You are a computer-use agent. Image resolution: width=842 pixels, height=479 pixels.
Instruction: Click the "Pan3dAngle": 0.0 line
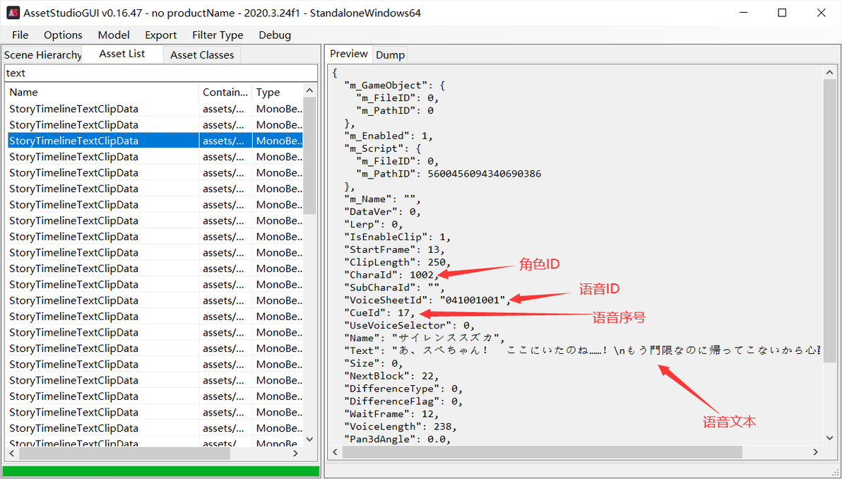(x=397, y=439)
